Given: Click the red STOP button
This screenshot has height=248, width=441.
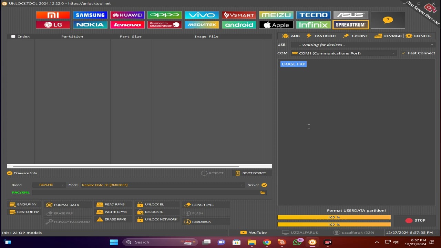Looking at the screenshot, I should [415, 220].
